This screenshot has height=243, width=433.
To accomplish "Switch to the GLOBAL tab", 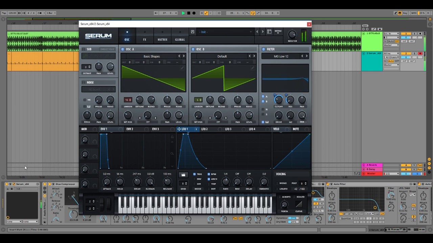I will 180,36.
